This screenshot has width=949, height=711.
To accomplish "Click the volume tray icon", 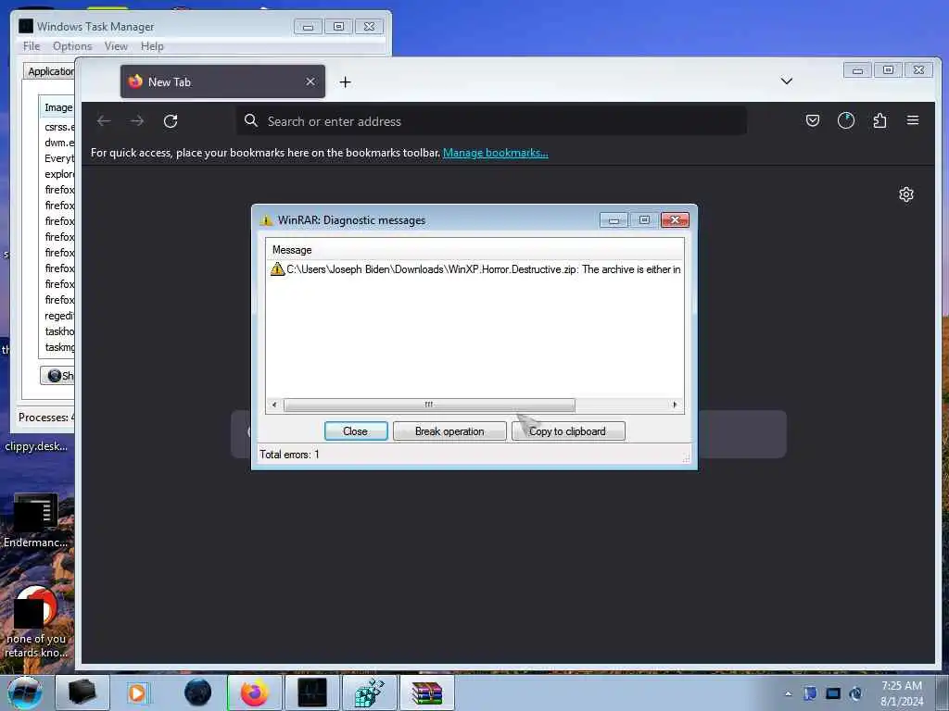I will pos(855,693).
